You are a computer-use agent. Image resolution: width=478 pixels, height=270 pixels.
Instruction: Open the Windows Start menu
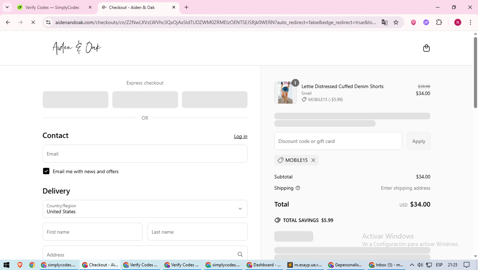tap(6, 265)
